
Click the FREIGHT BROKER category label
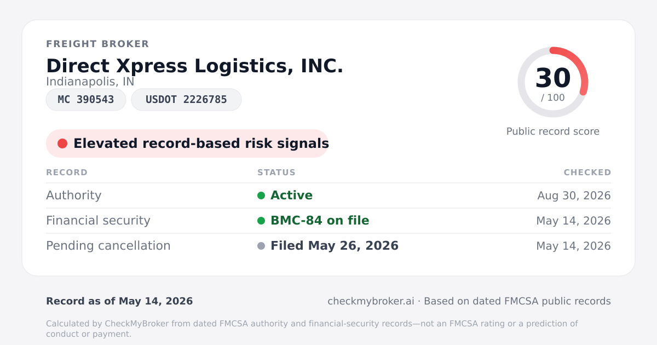click(x=97, y=44)
